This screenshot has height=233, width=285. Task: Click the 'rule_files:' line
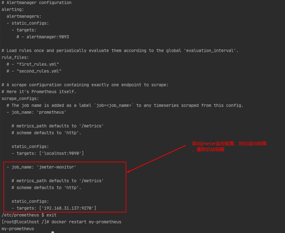pyautogui.click(x=15, y=57)
